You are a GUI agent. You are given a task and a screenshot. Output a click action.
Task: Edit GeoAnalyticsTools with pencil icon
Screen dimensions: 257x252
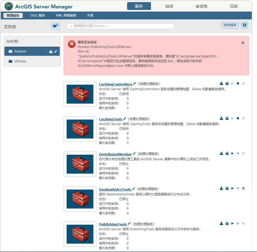point(134,189)
